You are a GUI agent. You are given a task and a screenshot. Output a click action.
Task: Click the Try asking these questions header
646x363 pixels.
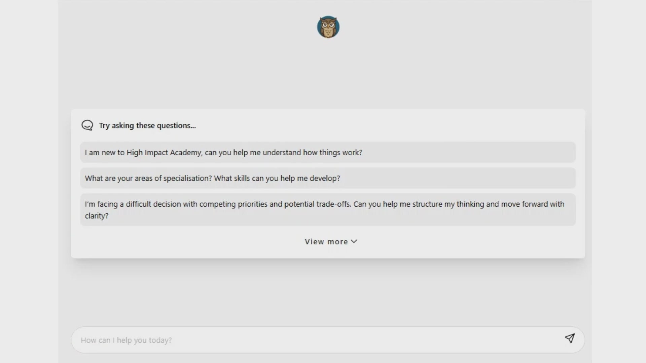[147, 125]
